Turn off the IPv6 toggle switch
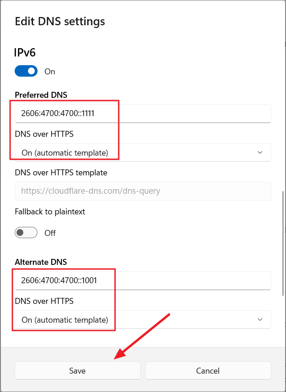 [26, 71]
